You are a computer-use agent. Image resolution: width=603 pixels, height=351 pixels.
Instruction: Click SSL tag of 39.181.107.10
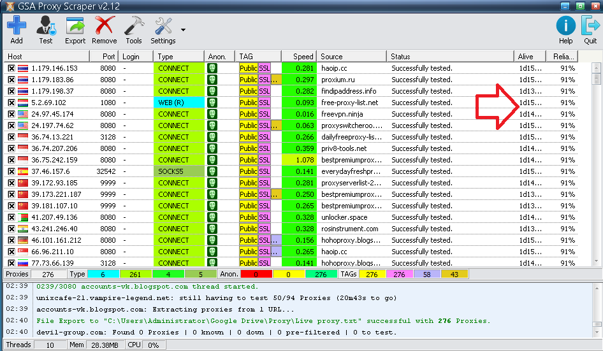264,206
